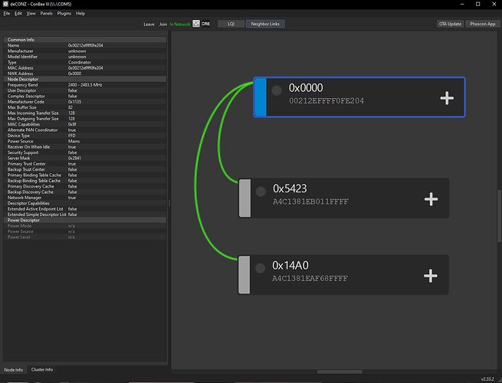Click the Power Source value Mains
This screenshot has height=383, width=502.
(x=74, y=141)
